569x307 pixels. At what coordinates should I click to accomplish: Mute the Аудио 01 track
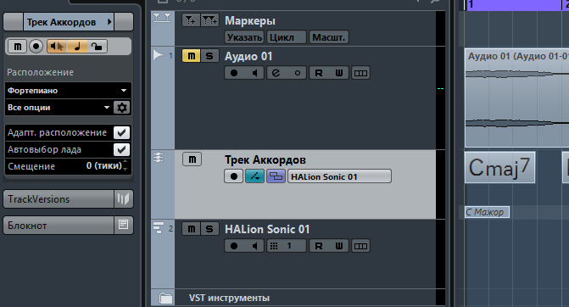[192, 56]
